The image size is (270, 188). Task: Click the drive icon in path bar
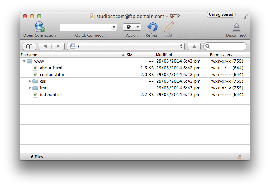click(x=73, y=46)
